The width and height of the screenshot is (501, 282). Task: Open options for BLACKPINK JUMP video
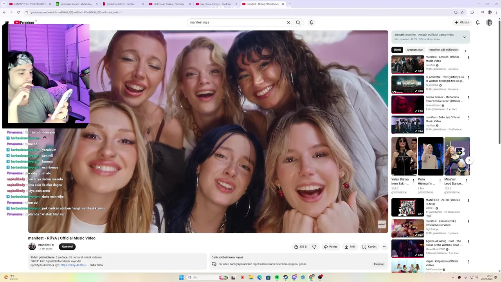coord(468,78)
